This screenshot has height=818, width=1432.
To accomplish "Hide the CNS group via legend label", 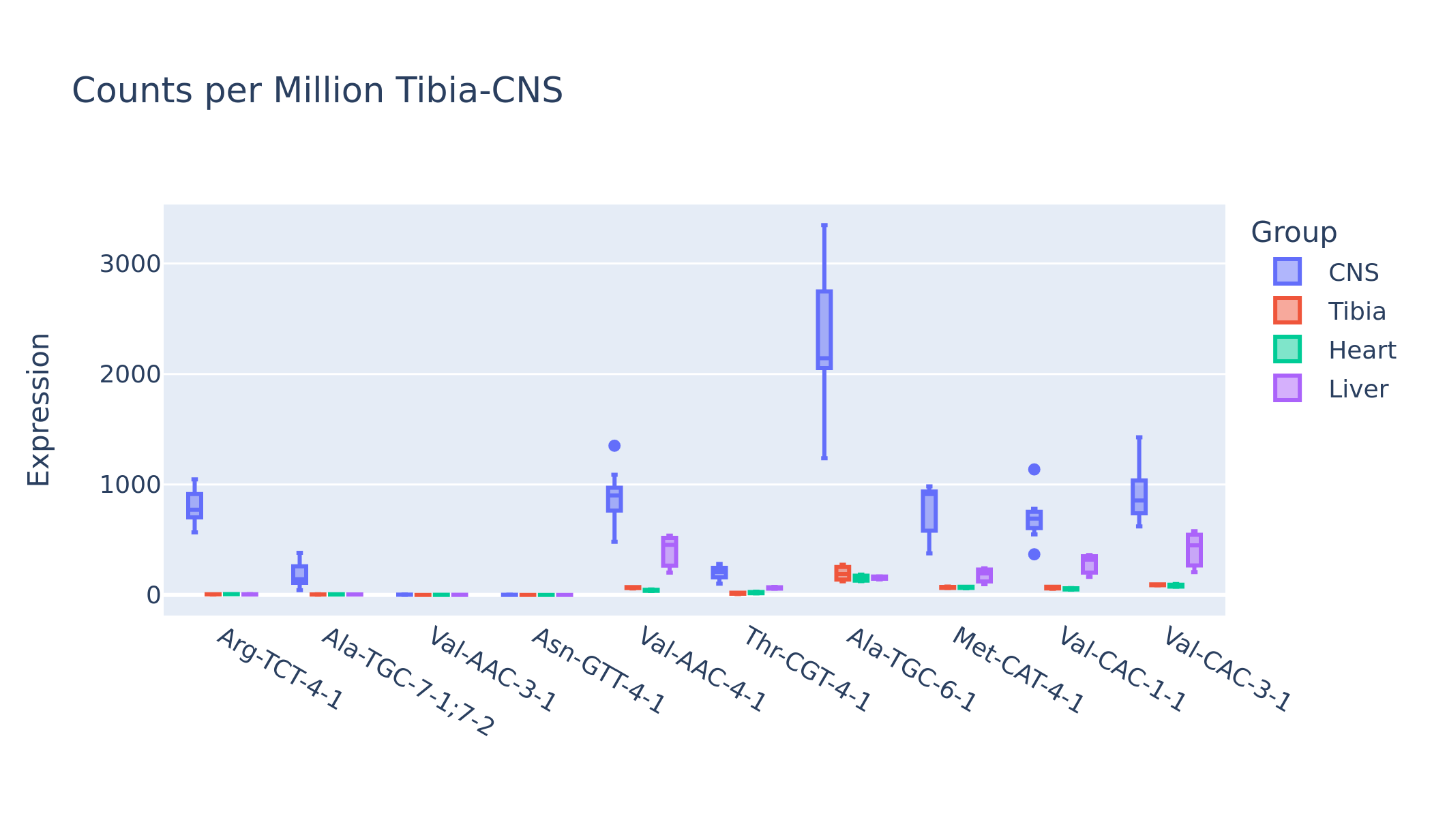I will tap(1354, 272).
